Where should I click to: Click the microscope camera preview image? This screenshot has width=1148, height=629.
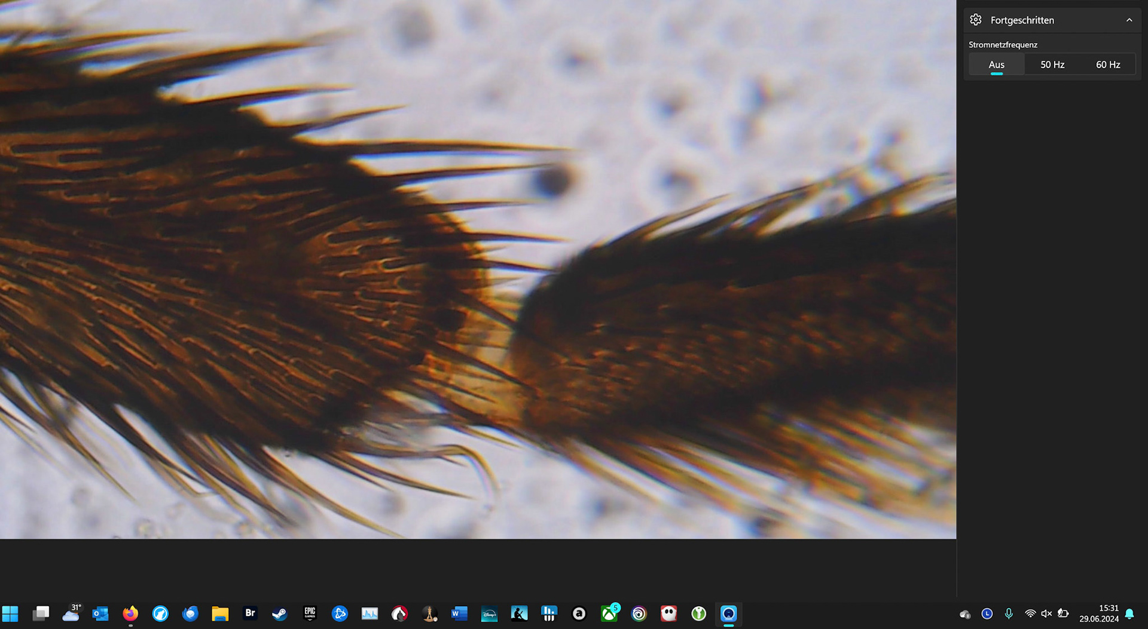(x=478, y=269)
